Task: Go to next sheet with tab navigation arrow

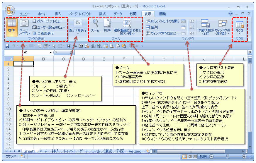Action: click(x=15, y=151)
